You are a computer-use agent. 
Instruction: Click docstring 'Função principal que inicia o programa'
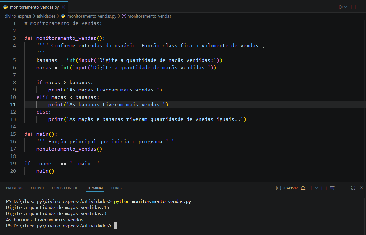(x=105, y=142)
